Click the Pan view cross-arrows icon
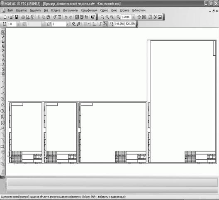This screenshot has width=219, height=200. [x=139, y=17]
